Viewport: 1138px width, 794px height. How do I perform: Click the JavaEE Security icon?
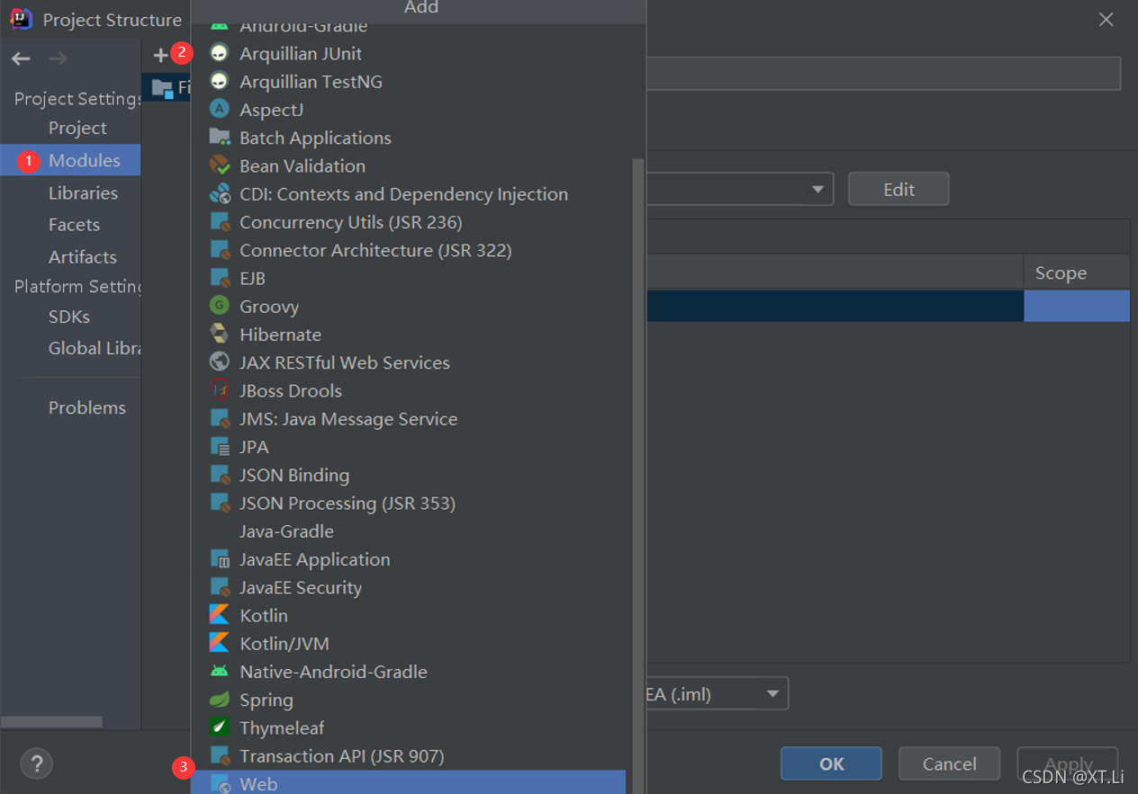pos(219,587)
